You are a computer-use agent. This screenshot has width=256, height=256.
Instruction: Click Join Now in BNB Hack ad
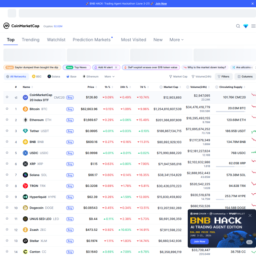199,241
